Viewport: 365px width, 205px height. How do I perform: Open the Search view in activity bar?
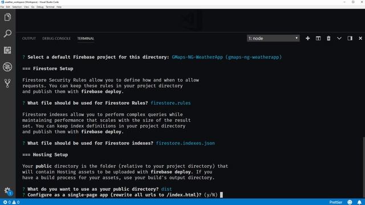(7, 34)
